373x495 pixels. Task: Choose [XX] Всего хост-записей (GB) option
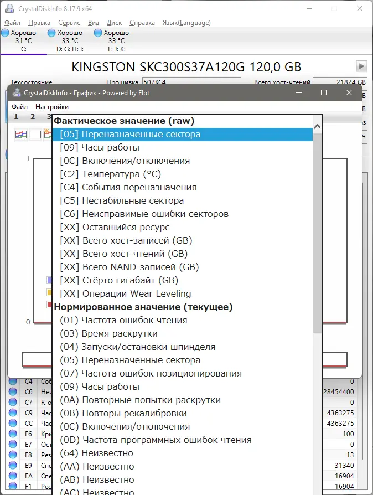183,240
